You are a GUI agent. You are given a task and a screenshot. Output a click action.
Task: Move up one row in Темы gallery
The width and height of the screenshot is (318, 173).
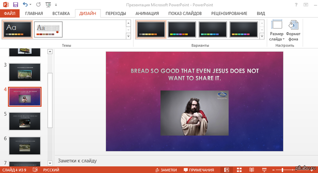click(x=128, y=23)
